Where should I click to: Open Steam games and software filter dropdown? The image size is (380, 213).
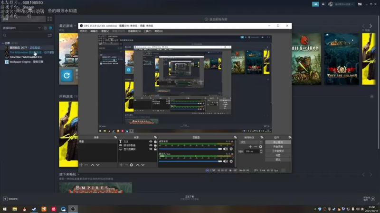21,28
